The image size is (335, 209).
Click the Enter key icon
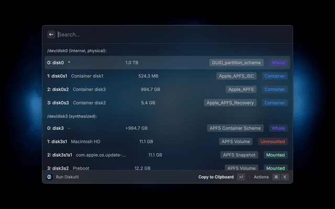pos(241,177)
